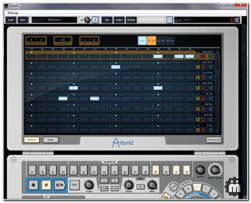Switch to steps 49-64 page
This screenshot has width=251, height=203.
[x=170, y=41]
